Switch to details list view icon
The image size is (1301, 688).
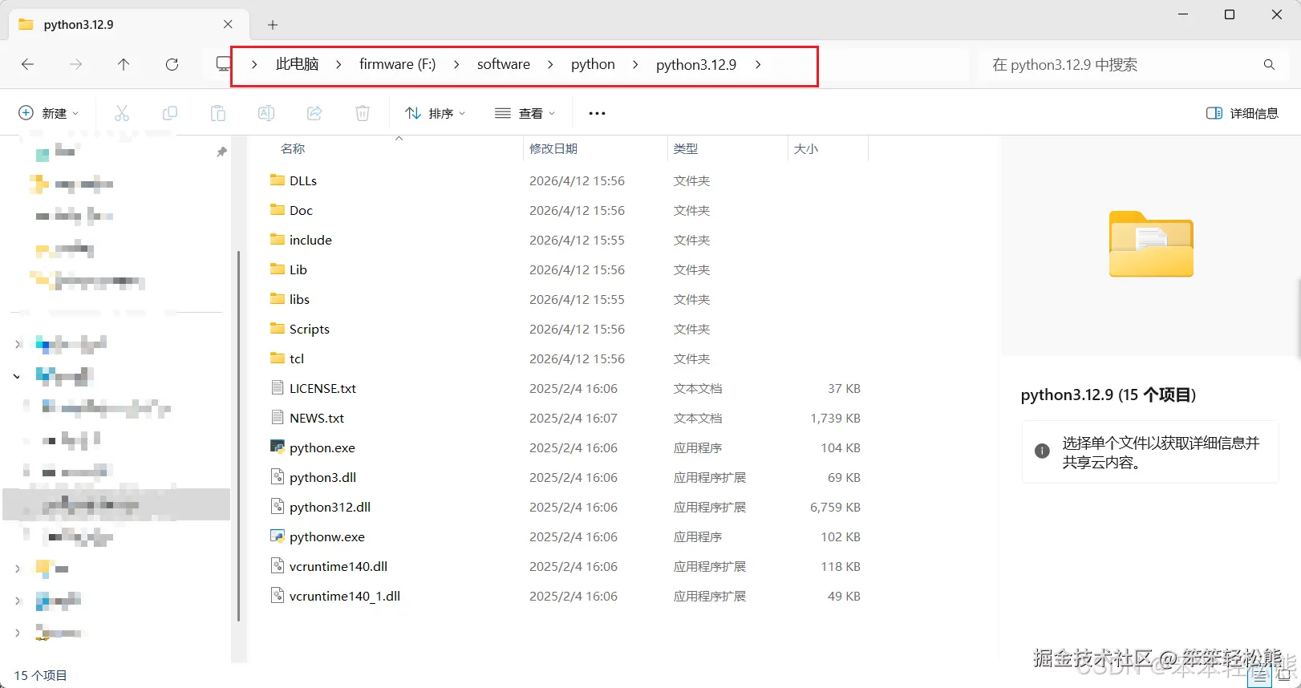[x=1258, y=676]
